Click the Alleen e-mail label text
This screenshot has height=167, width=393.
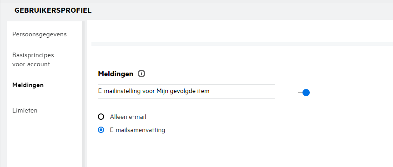[128, 117]
